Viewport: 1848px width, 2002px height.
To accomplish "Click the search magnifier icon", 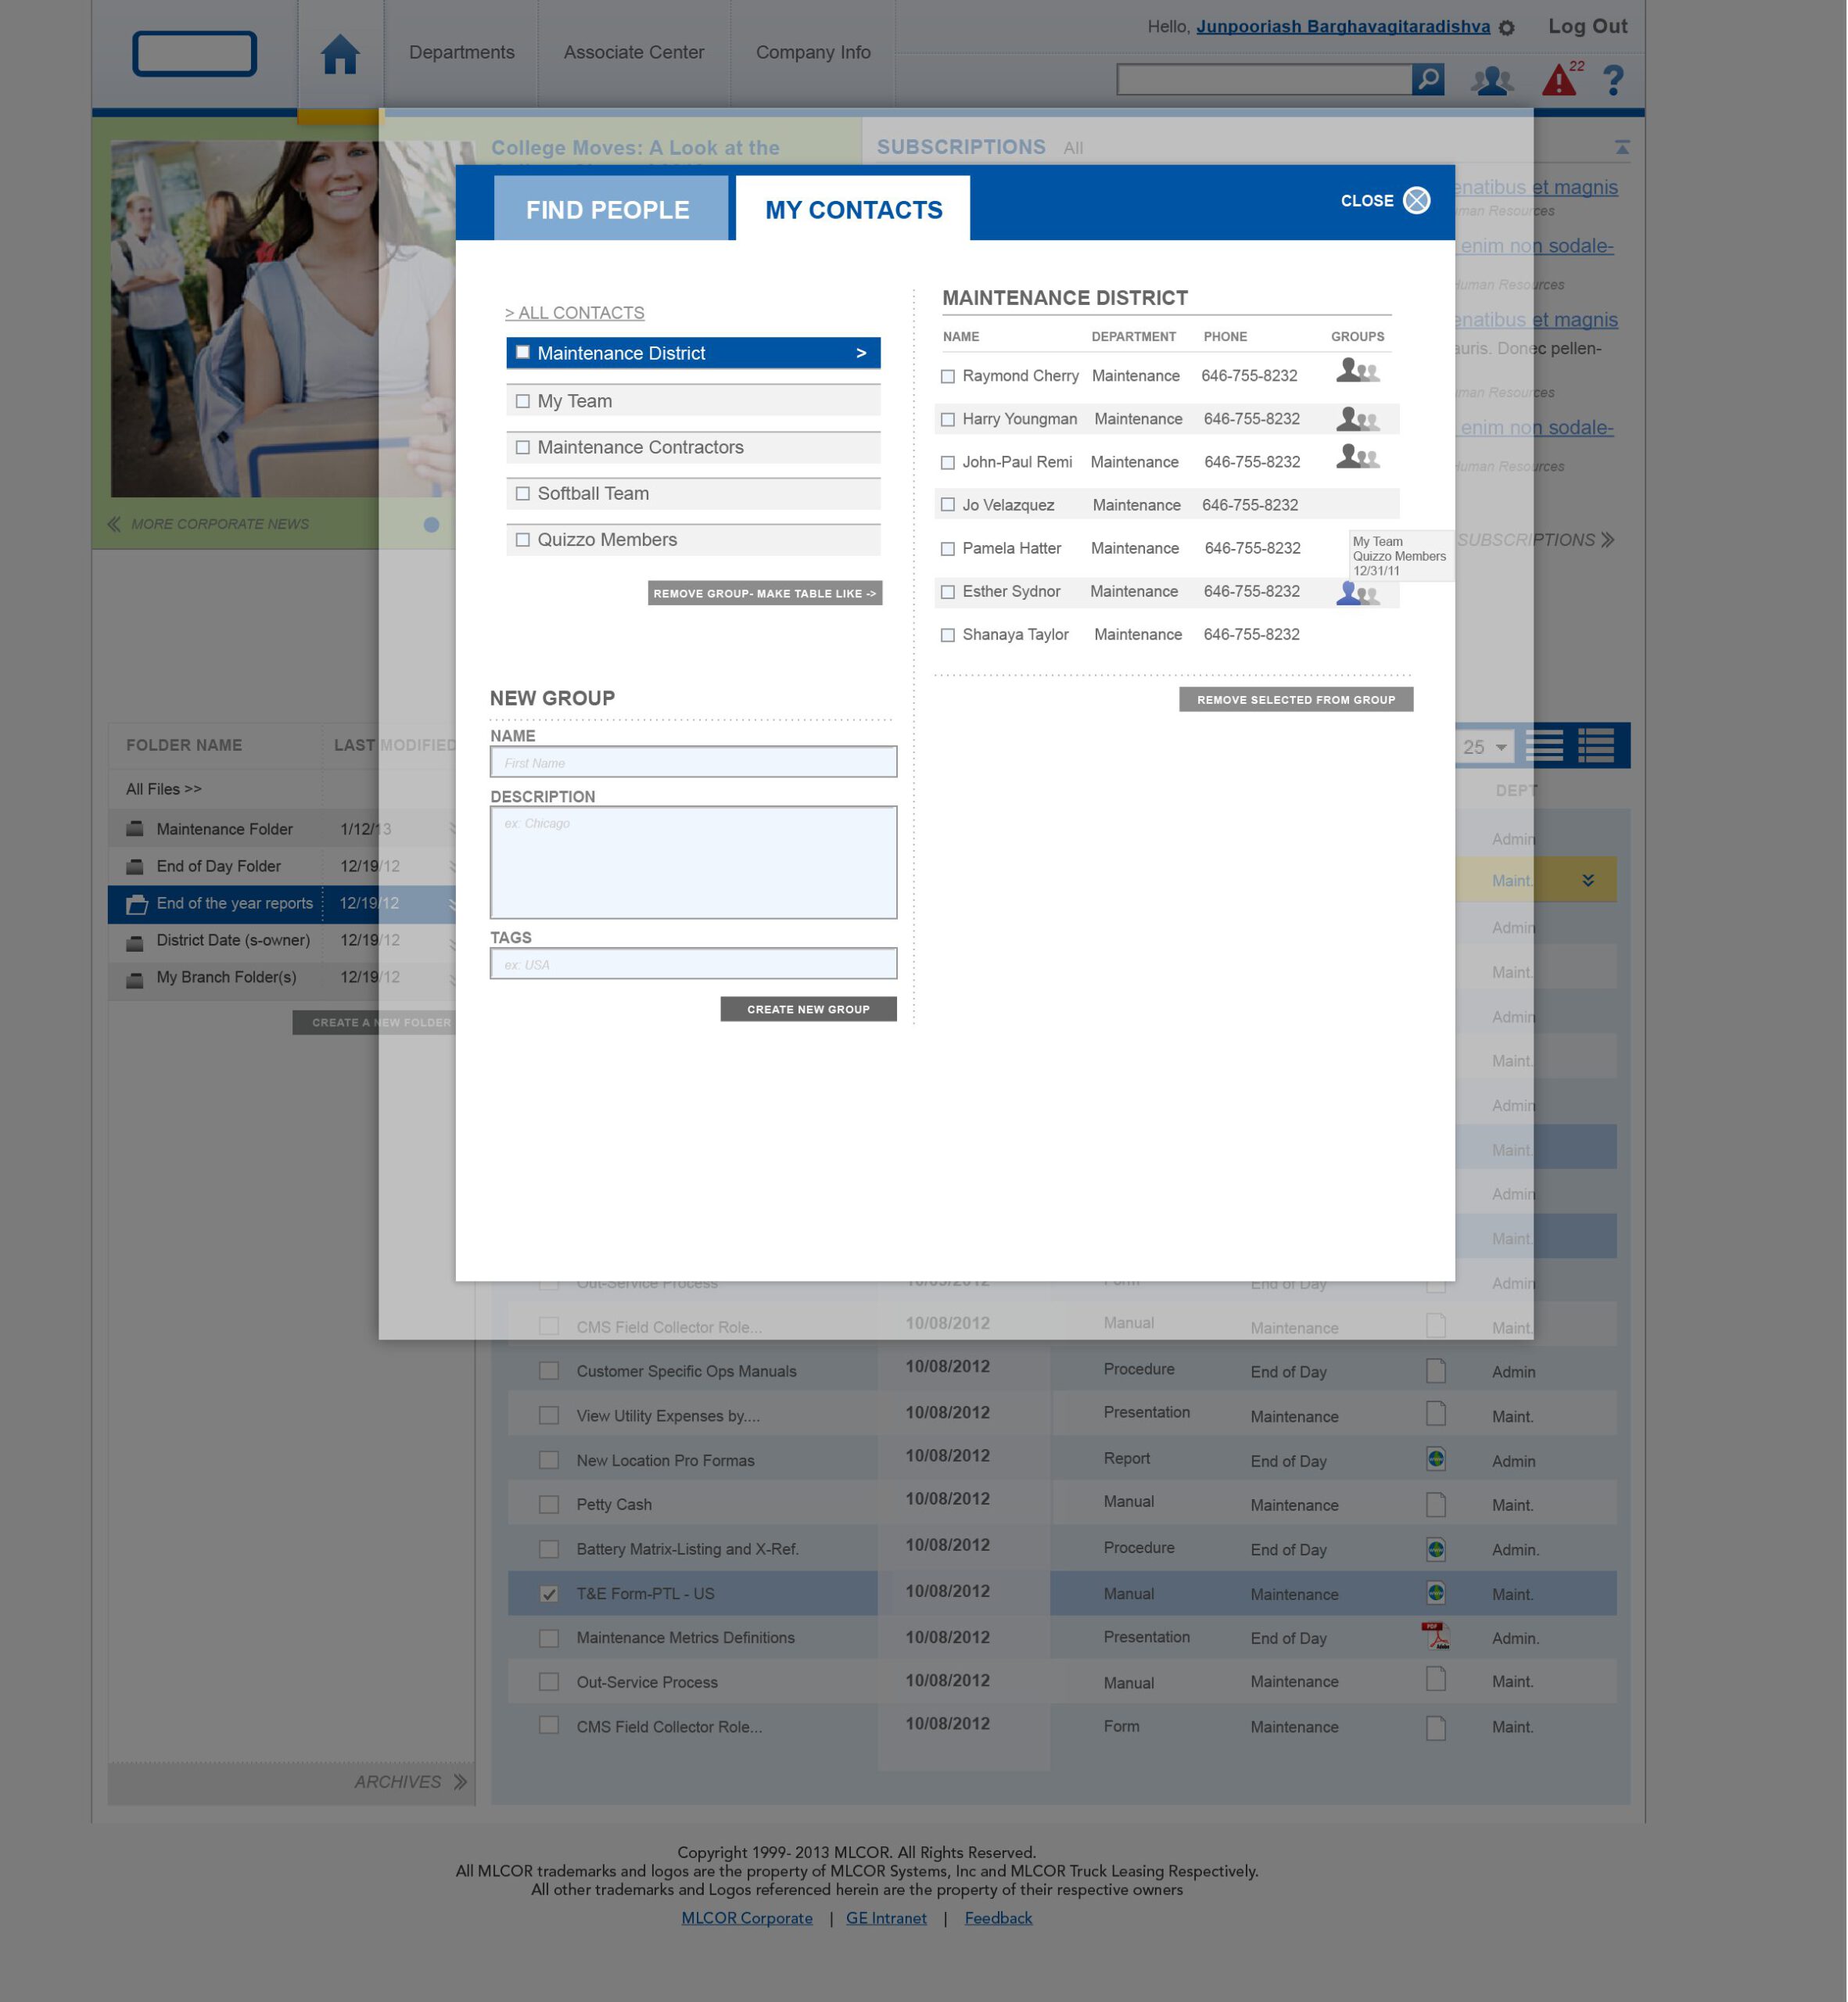I will 1428,78.
